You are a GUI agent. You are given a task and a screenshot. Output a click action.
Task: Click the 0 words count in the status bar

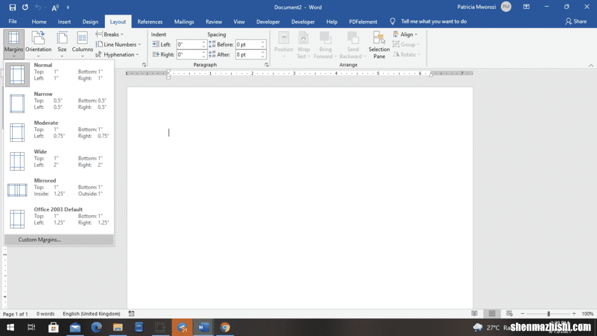click(45, 314)
